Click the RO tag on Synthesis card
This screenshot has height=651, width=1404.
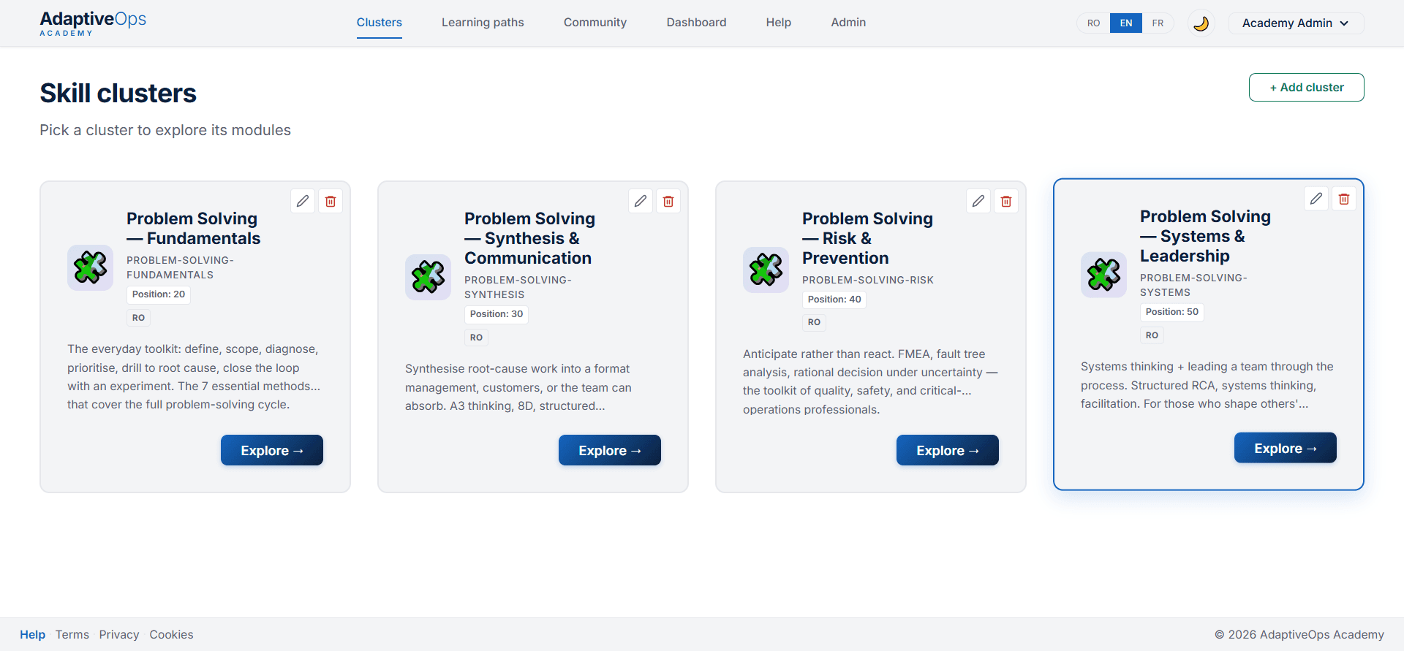pos(476,338)
